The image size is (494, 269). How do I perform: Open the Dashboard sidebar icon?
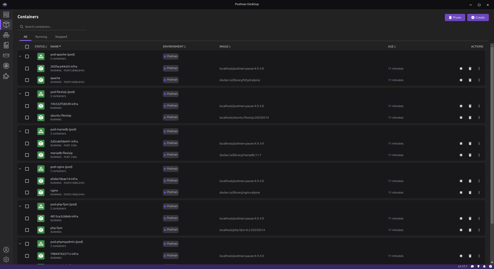click(6, 15)
